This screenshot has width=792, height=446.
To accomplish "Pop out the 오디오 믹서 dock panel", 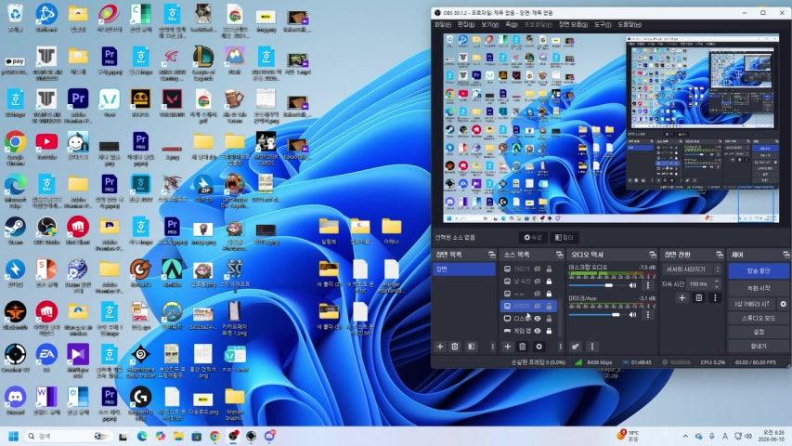I will coord(653,255).
